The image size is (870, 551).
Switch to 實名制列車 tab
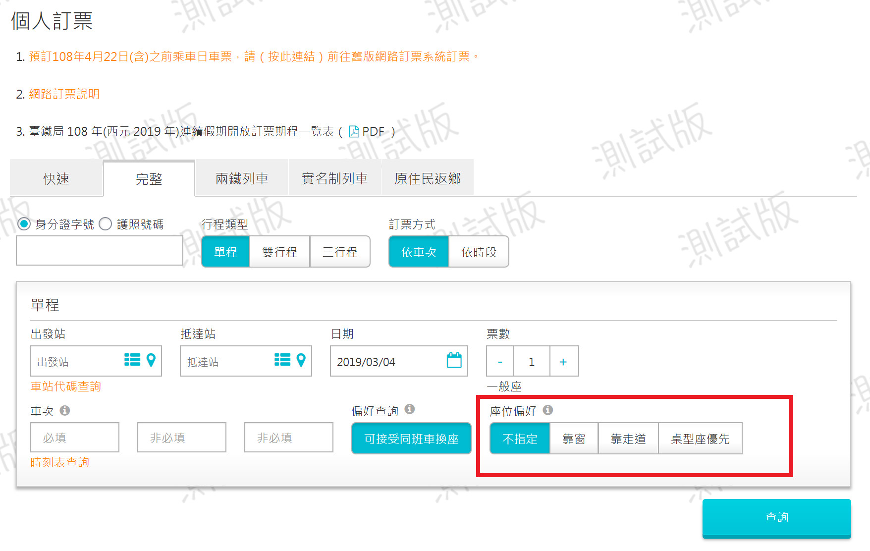[334, 178]
